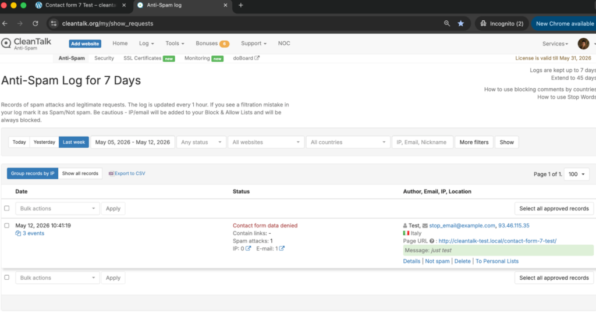The width and height of the screenshot is (596, 335).
Task: Close the Contact form 7 Test tab
Action: tap(124, 5)
